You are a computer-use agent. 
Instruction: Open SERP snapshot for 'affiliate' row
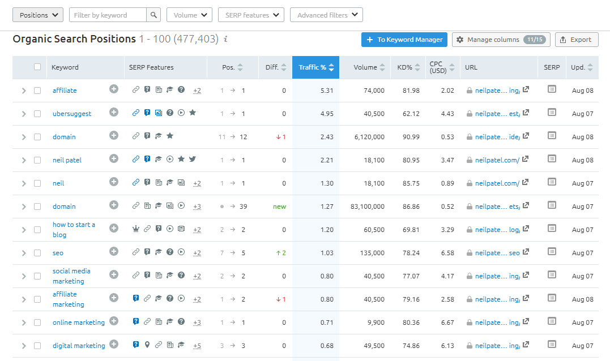(552, 89)
